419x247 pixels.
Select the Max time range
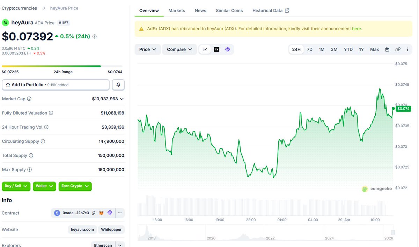[x=375, y=49]
